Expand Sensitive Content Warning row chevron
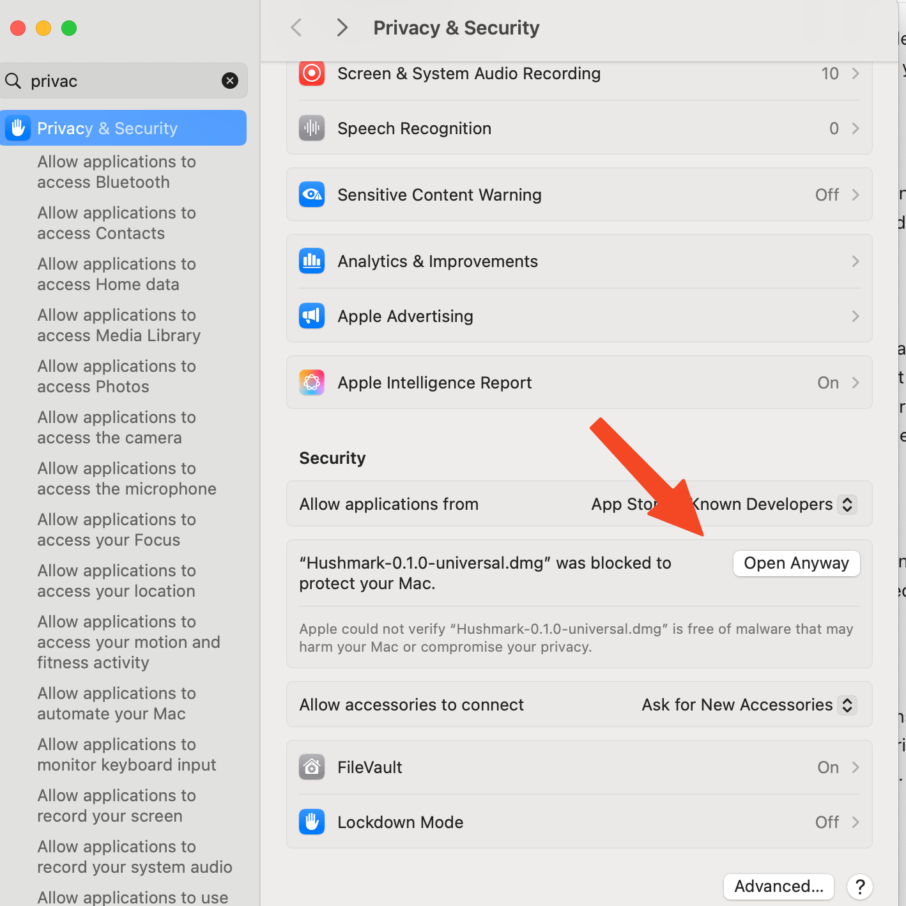Image resolution: width=906 pixels, height=906 pixels. point(856,195)
